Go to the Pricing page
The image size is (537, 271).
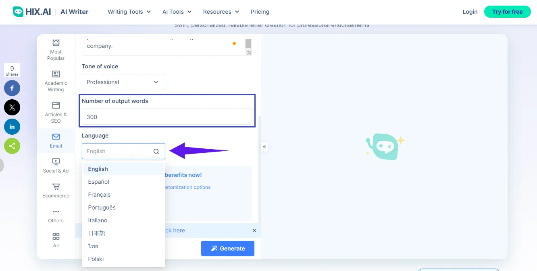260,12
